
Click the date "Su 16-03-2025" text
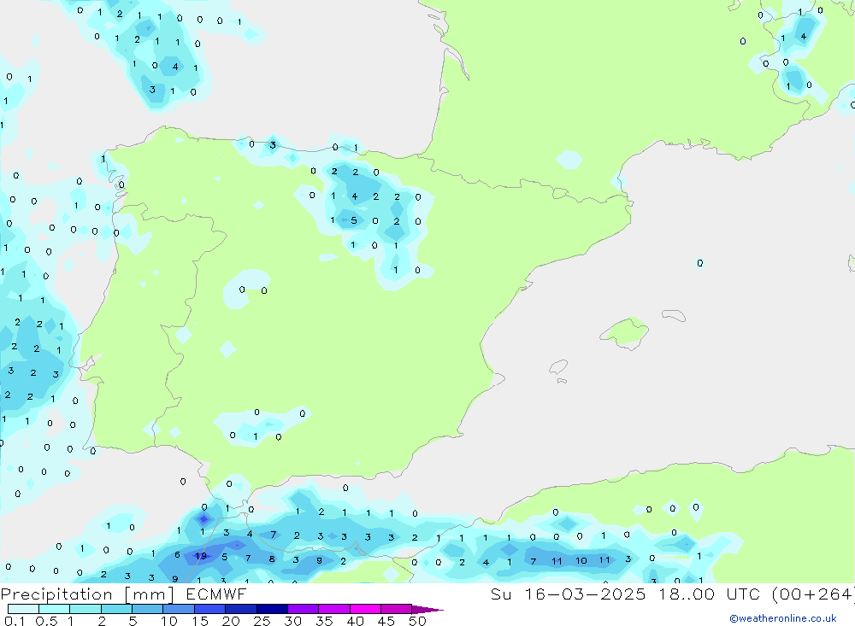tap(568, 594)
